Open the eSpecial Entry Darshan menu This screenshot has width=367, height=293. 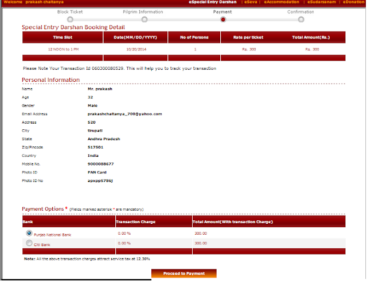(x=213, y=2)
